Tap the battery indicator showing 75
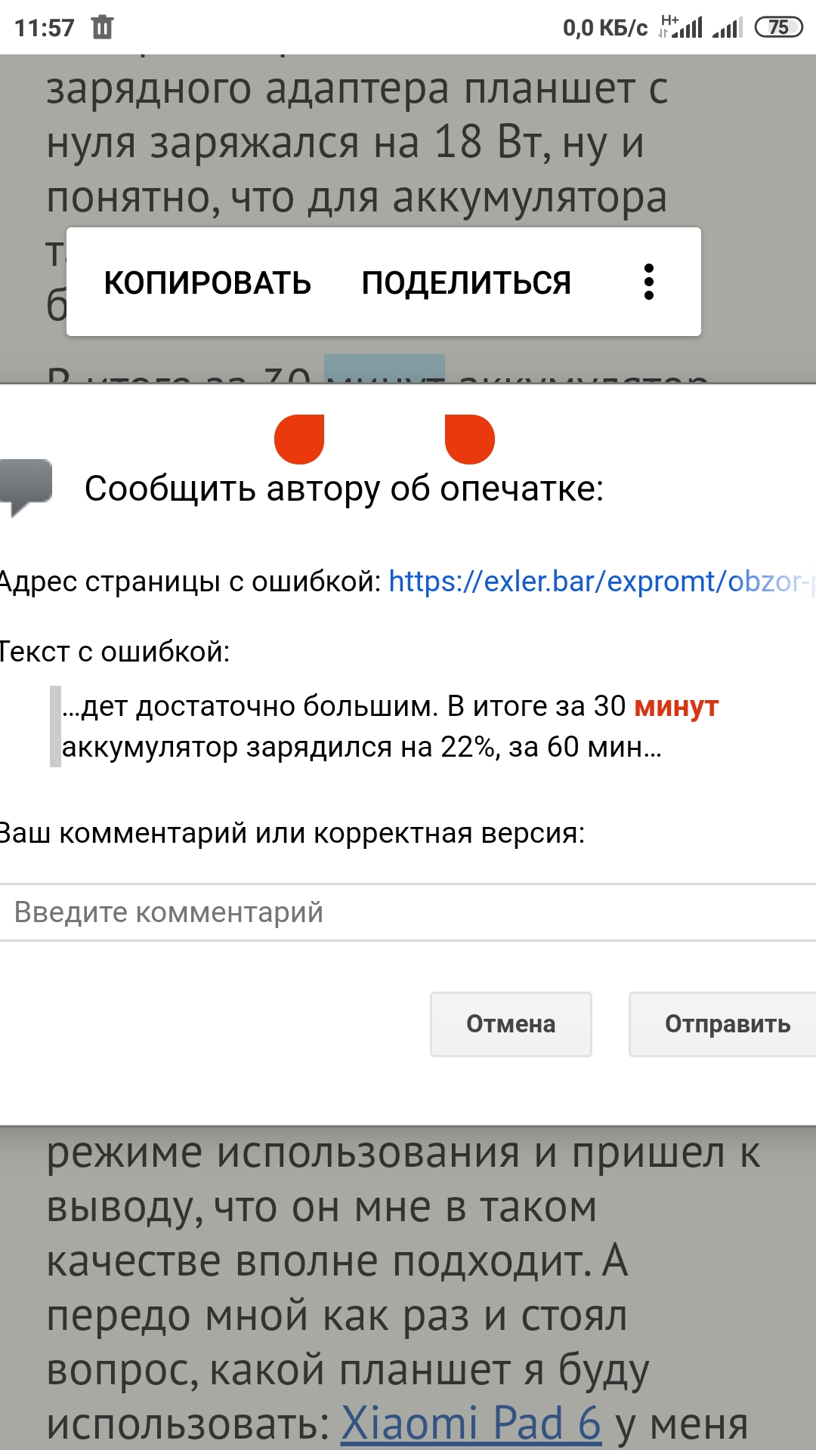 pos(778,28)
